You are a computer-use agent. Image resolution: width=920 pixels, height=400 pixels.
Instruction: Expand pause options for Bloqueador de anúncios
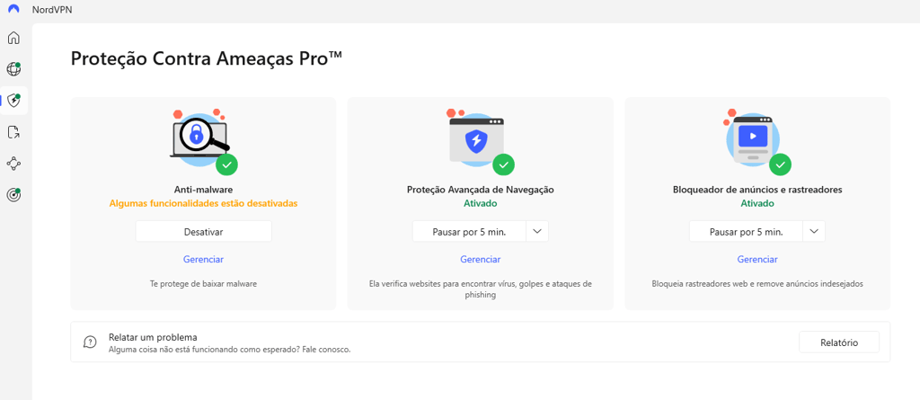[814, 231]
